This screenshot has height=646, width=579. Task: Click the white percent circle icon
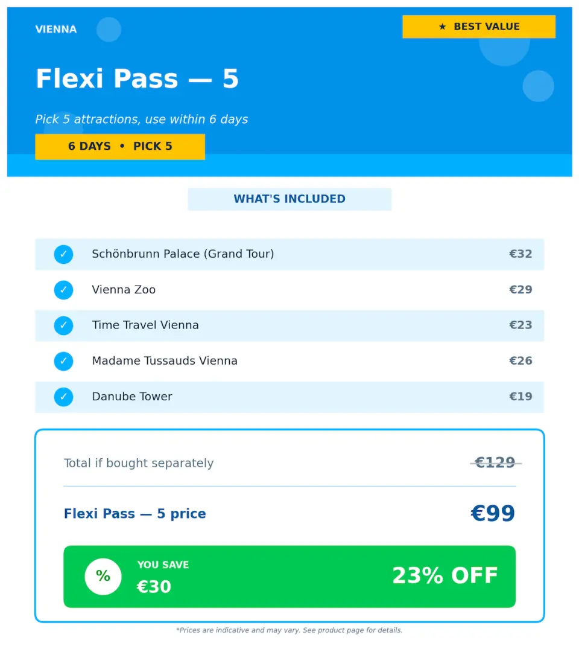click(x=103, y=577)
